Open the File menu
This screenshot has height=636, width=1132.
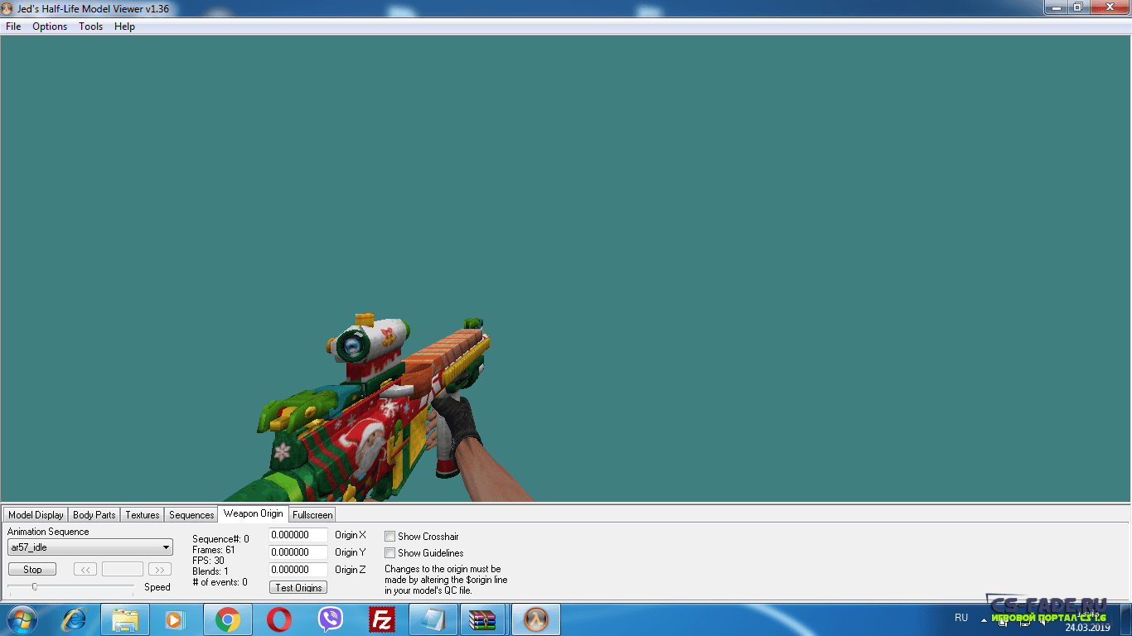pyautogui.click(x=13, y=26)
